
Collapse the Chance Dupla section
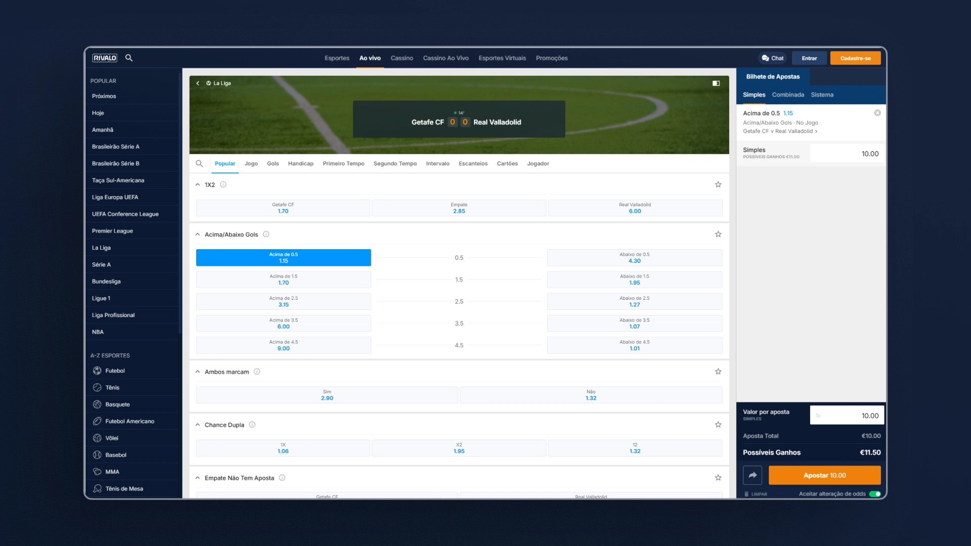tap(198, 425)
